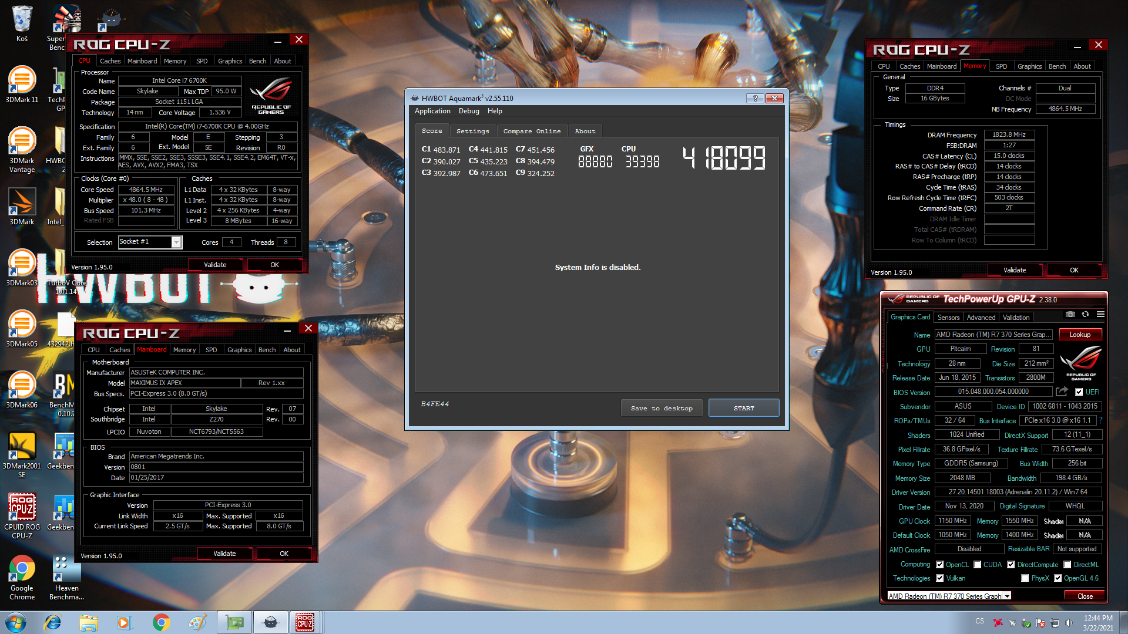Switch to HWBOT Aquamark taskbar button
This screenshot has height=634, width=1128.
click(270, 622)
